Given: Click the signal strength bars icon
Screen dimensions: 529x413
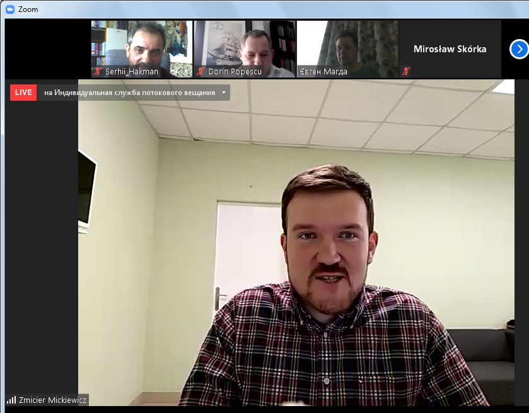Looking at the screenshot, I should coord(11,400).
